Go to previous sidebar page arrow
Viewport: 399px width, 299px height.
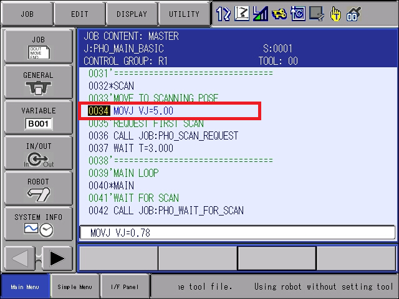(19, 259)
